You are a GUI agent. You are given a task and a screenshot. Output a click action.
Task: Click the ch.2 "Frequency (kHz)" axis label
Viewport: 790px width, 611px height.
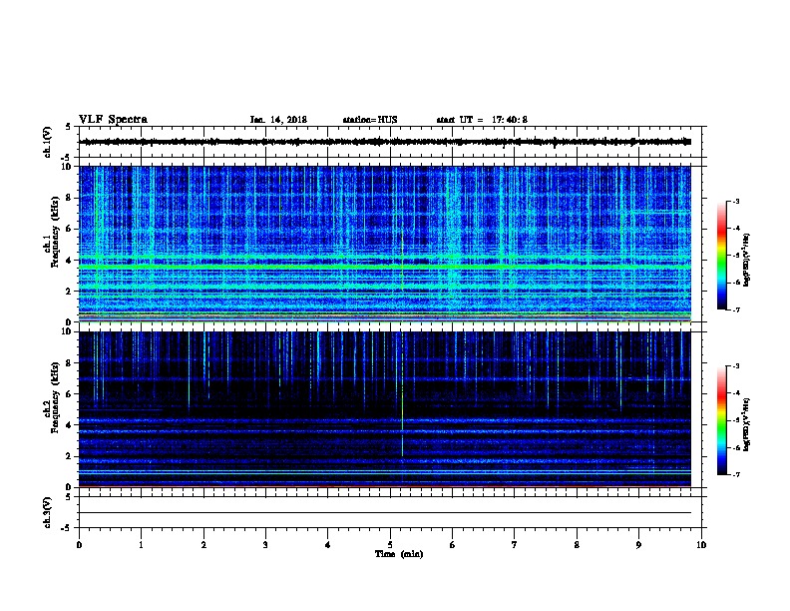tap(56, 397)
